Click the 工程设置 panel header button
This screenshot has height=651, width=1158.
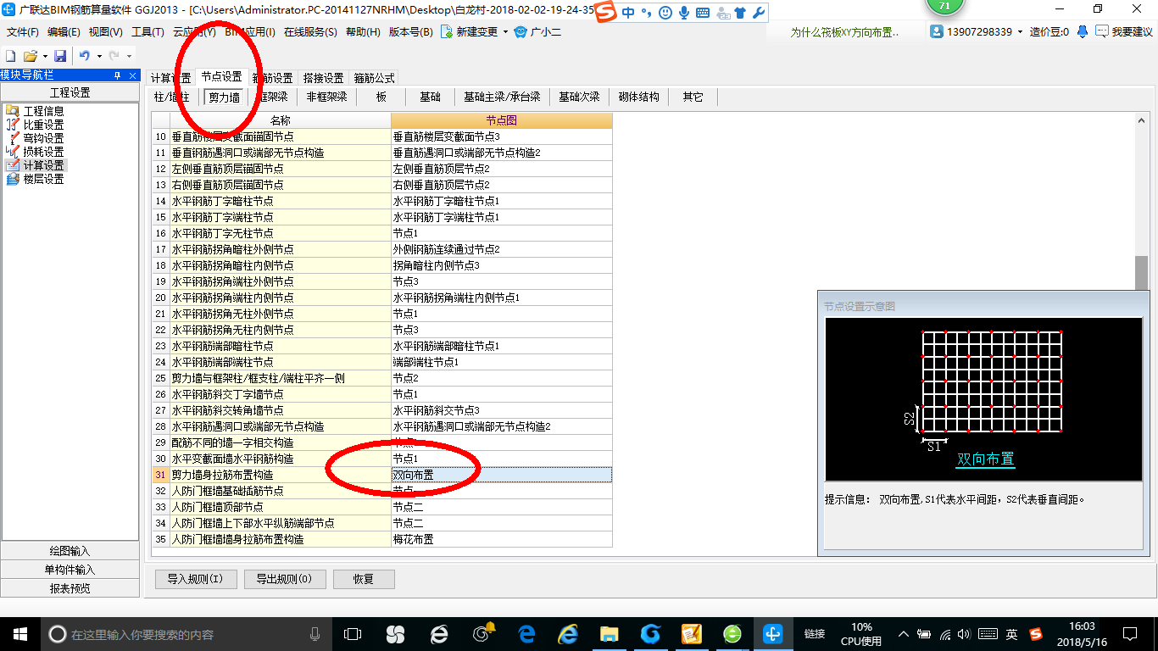(x=70, y=92)
